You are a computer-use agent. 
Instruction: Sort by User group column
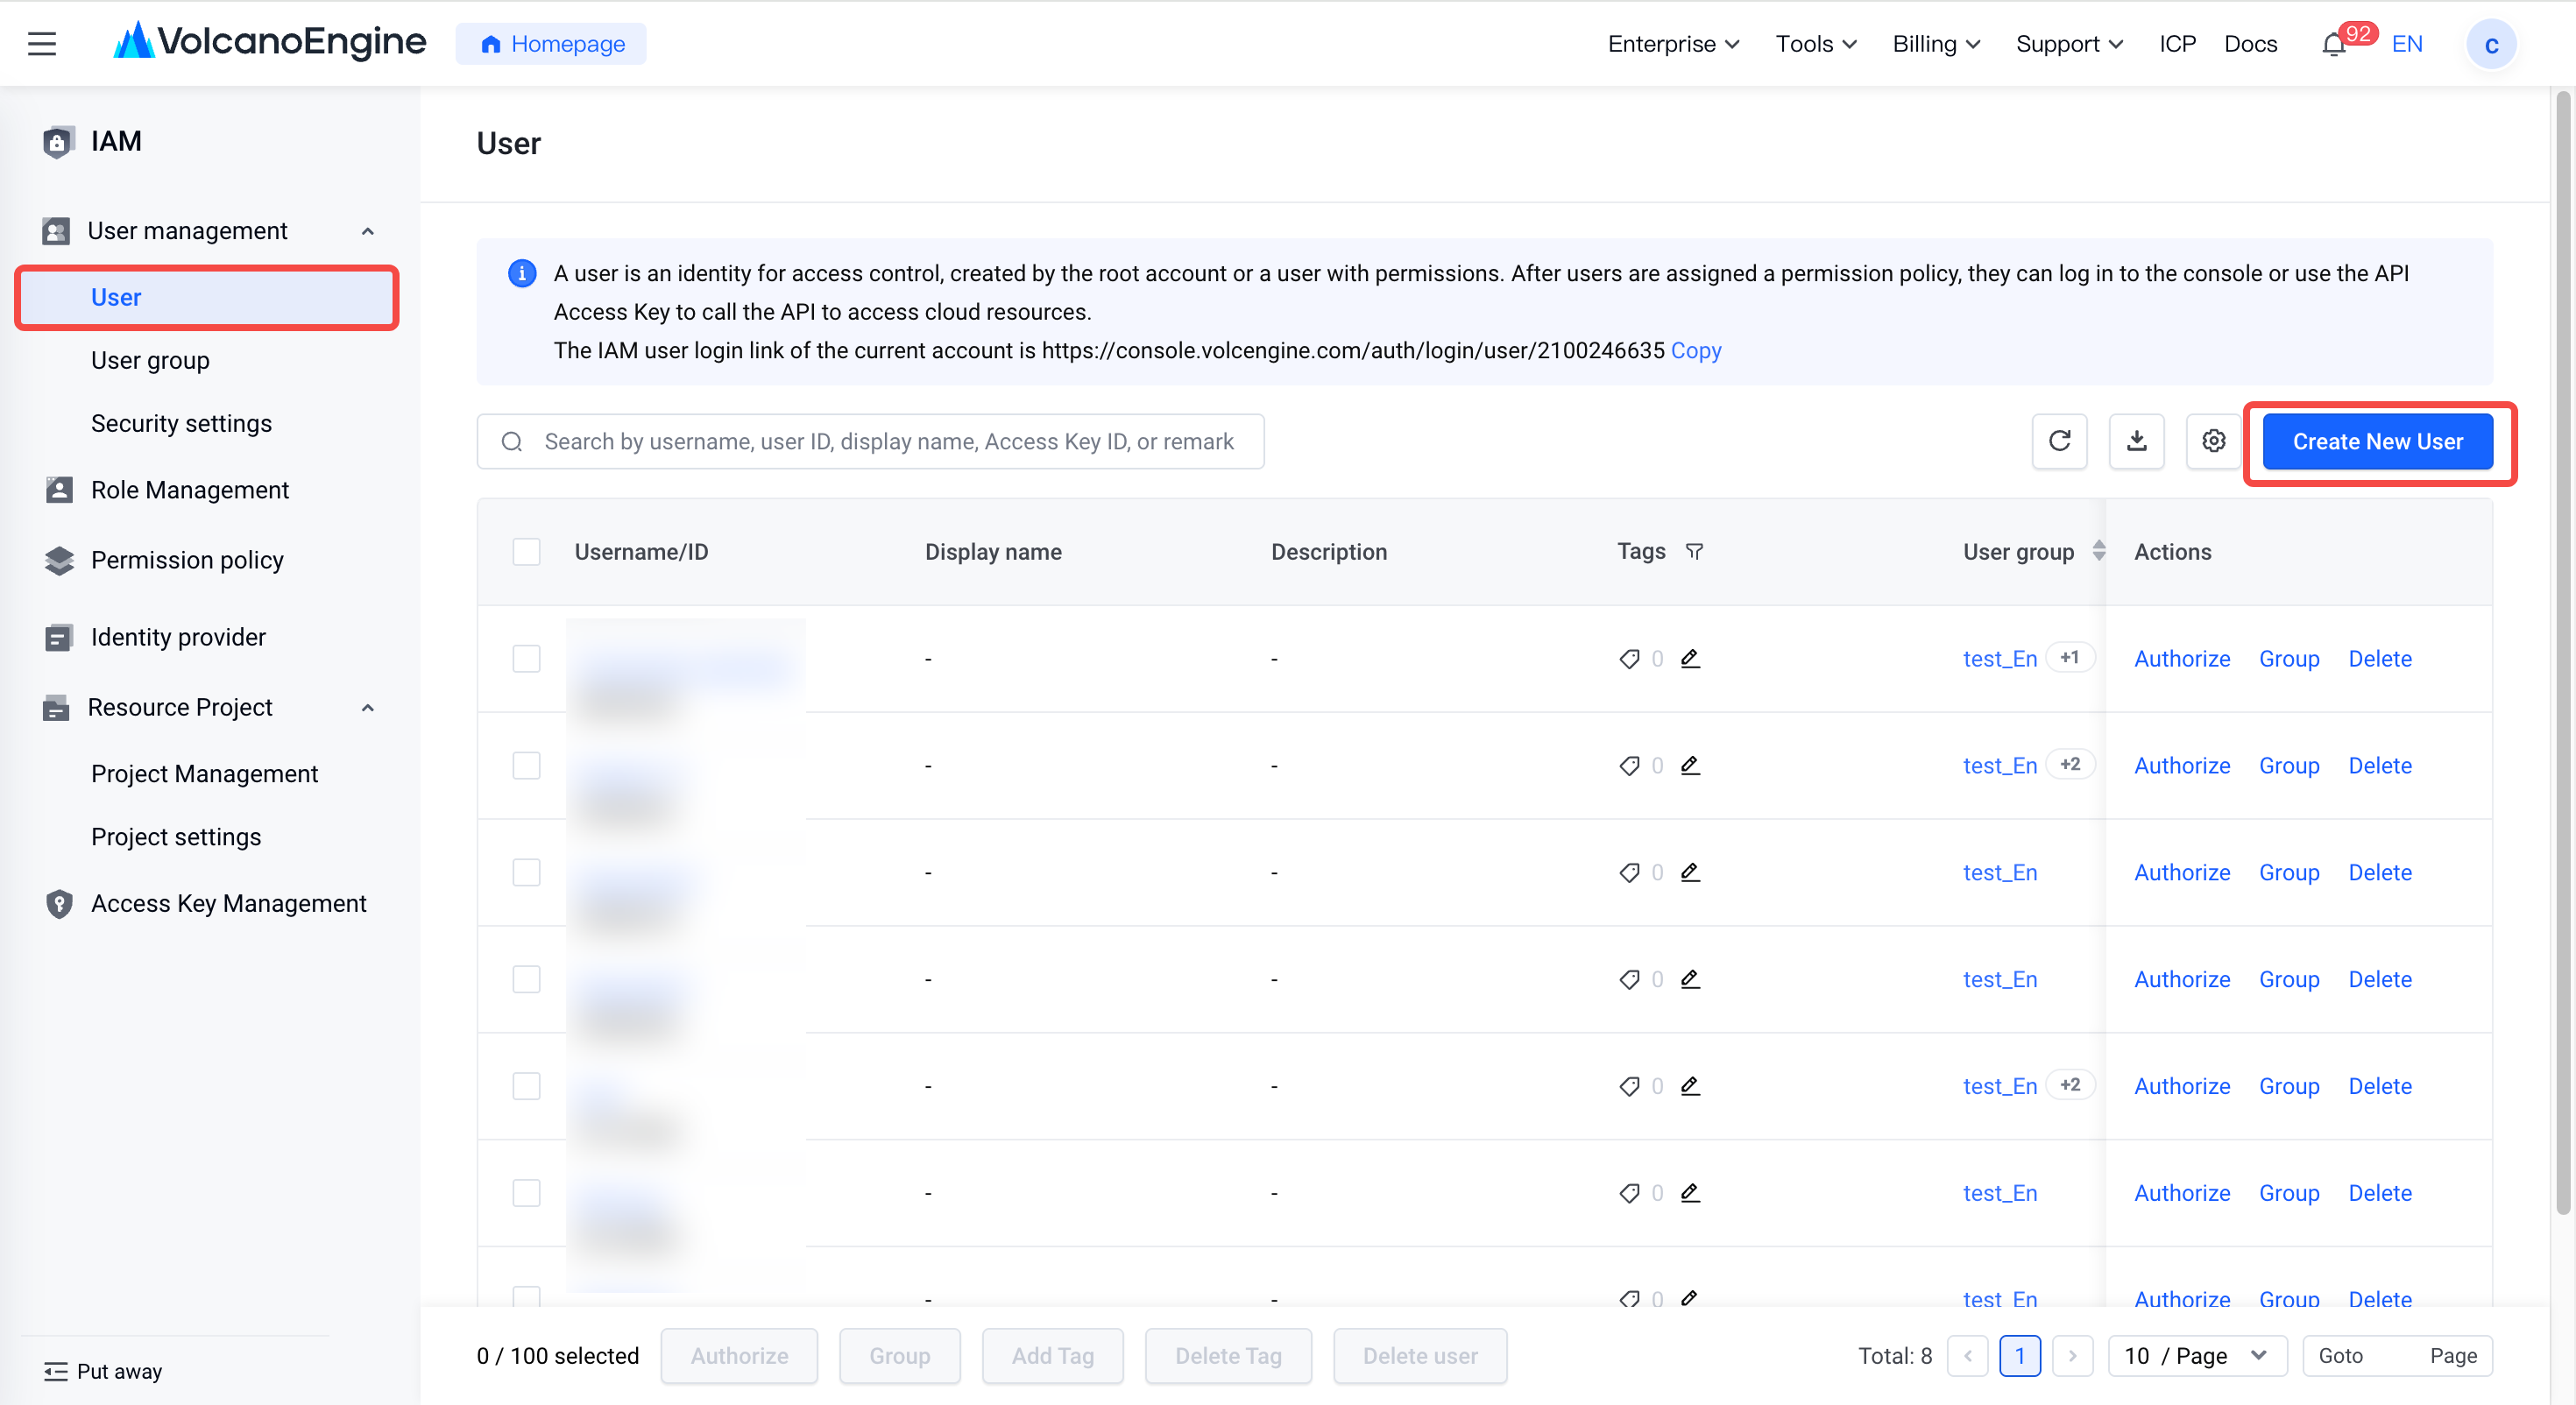coord(2098,551)
